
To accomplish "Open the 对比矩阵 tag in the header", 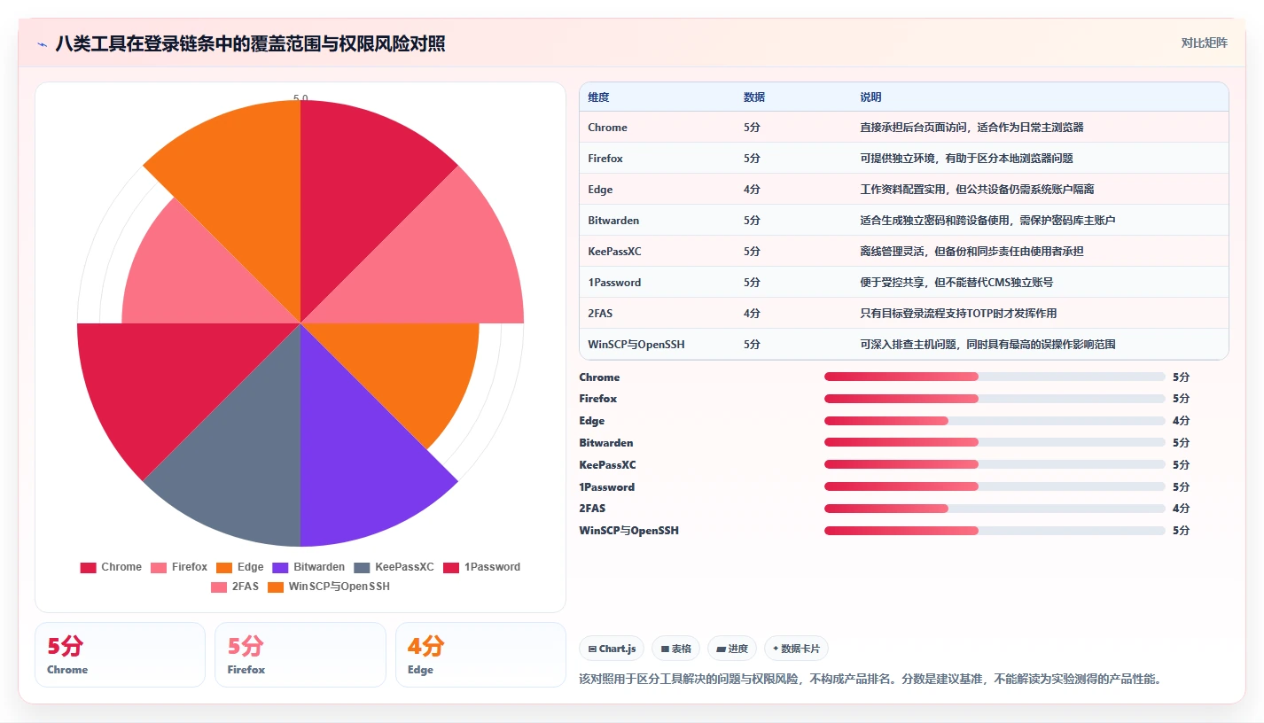I will pyautogui.click(x=1205, y=43).
